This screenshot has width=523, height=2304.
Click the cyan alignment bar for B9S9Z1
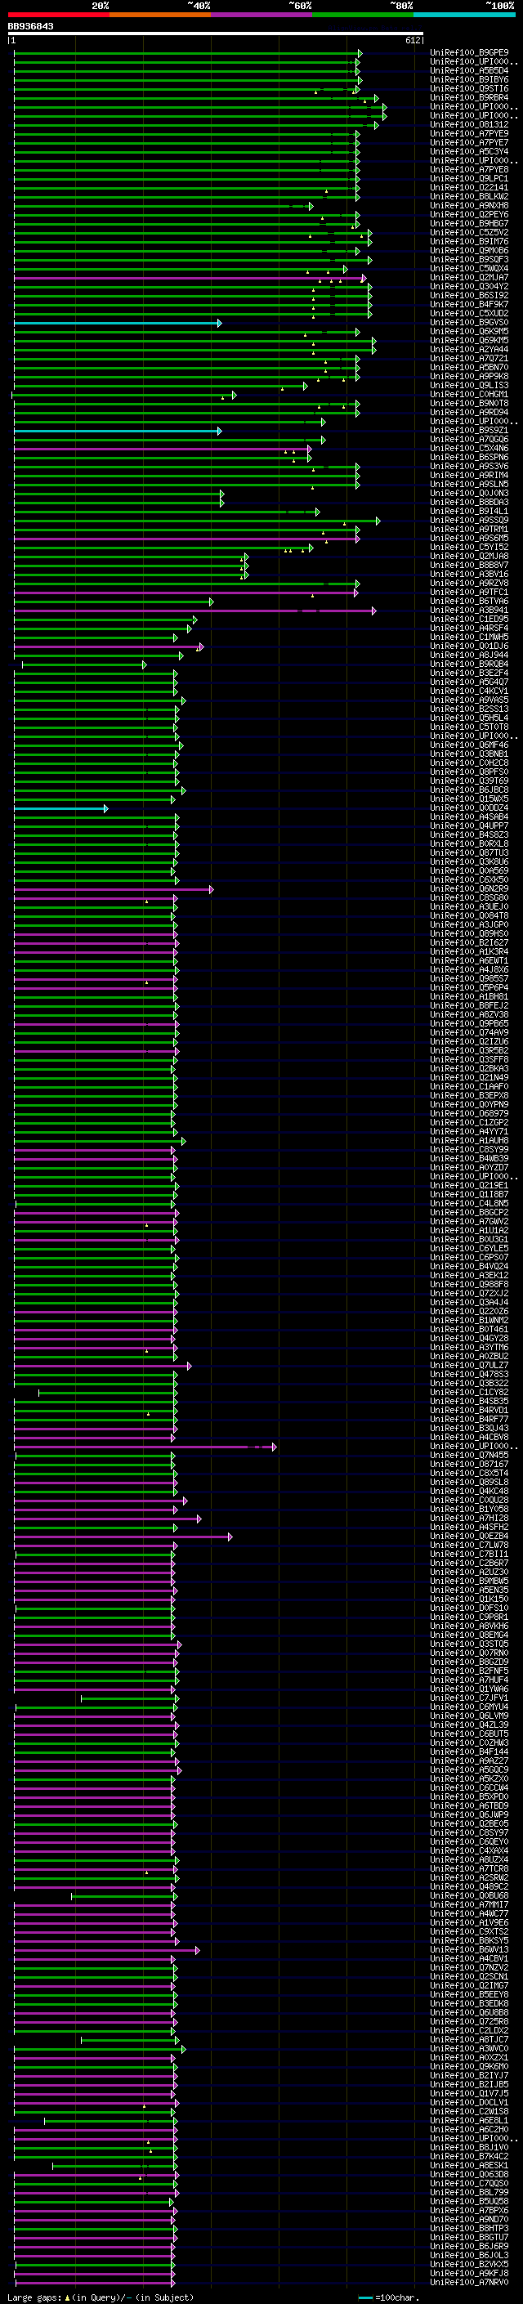point(116,431)
